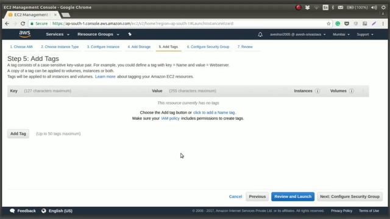The width and height of the screenshot is (390, 219).
Task: Go to step 4 Add Storage
Action: pyautogui.click(x=139, y=47)
